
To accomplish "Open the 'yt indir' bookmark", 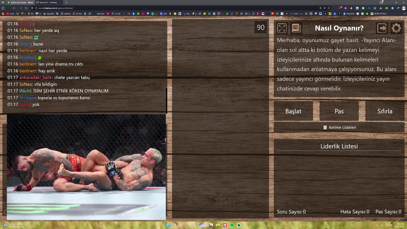I will [116, 14].
